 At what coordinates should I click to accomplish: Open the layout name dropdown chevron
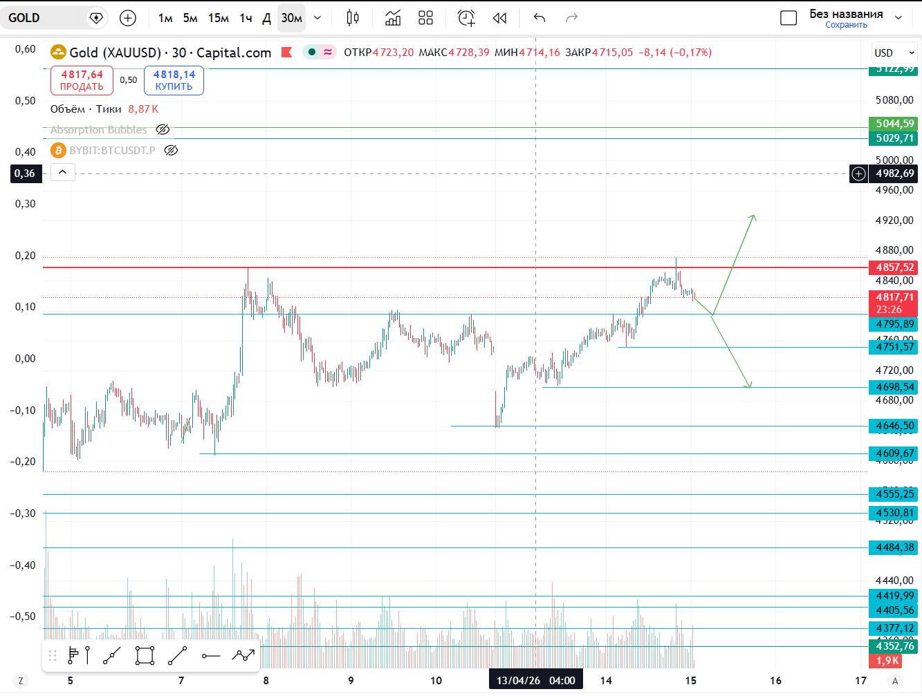[x=898, y=18]
